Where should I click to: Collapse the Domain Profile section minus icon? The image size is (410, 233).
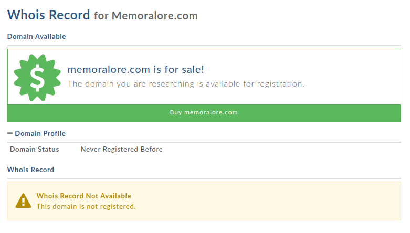pos(10,133)
